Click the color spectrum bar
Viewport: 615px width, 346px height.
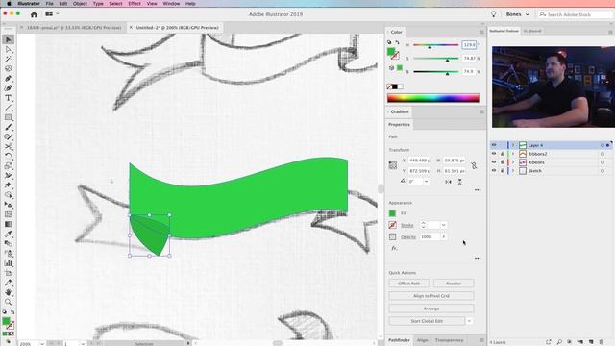433,98
